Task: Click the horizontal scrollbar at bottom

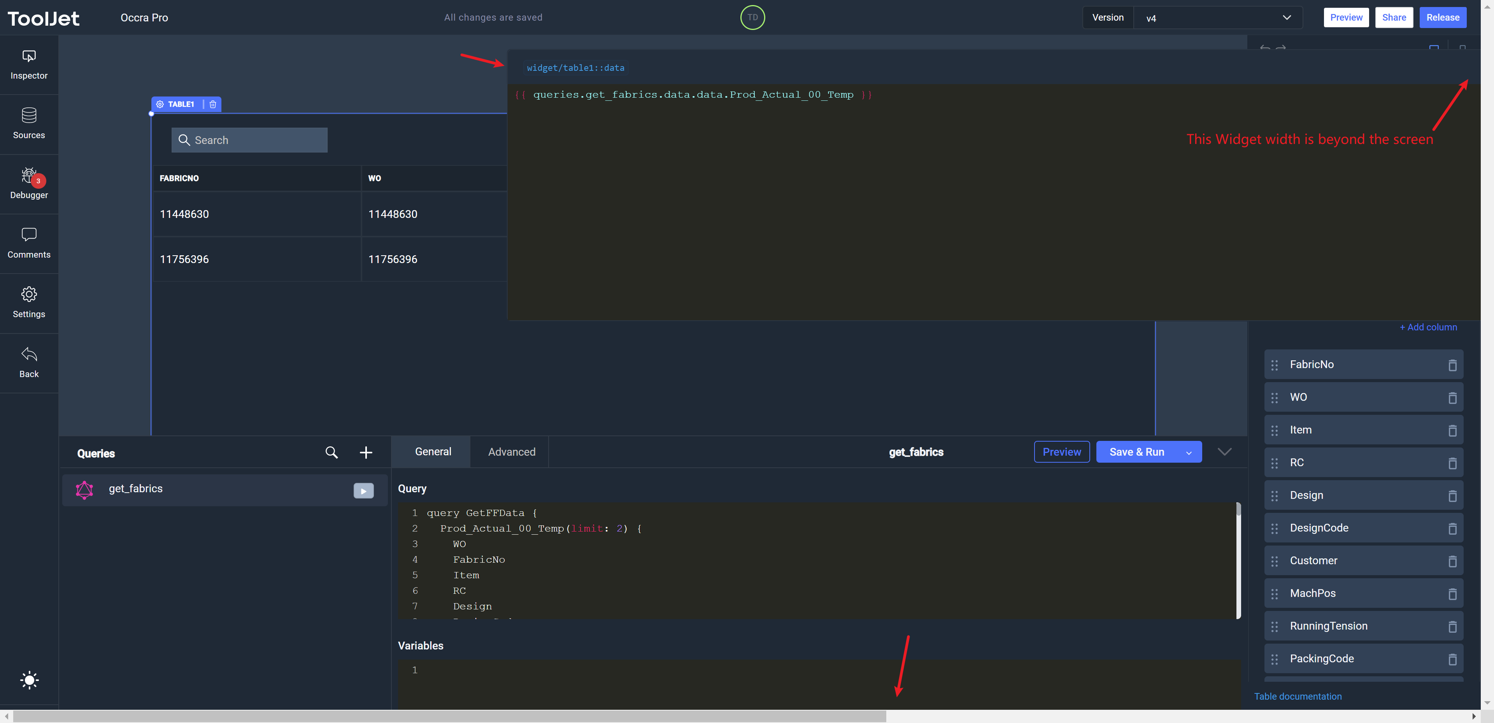Action: click(x=449, y=716)
